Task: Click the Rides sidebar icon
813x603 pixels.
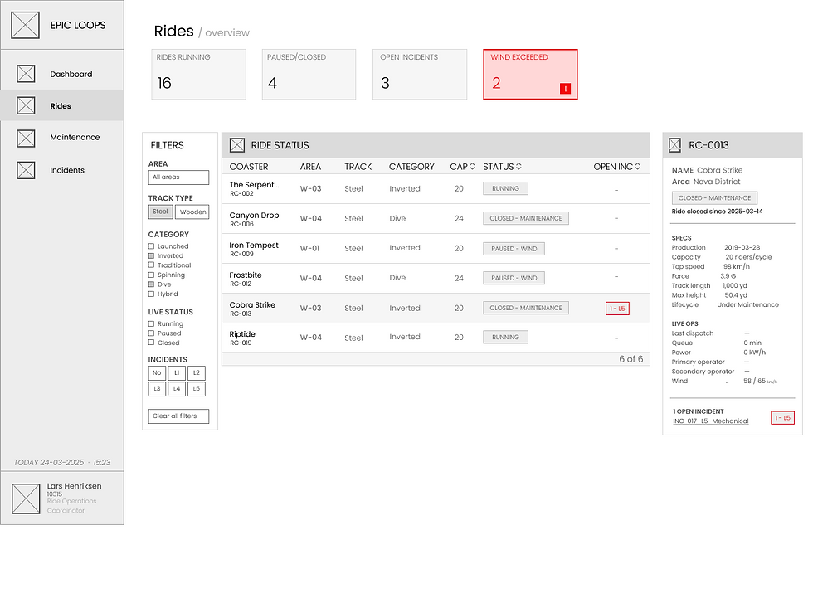Action: [26, 105]
